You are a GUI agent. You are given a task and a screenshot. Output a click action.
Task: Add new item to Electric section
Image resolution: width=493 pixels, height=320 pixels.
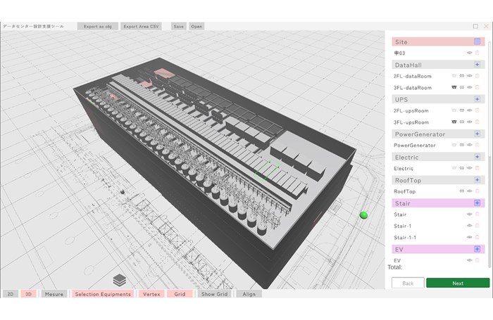pyautogui.click(x=478, y=157)
